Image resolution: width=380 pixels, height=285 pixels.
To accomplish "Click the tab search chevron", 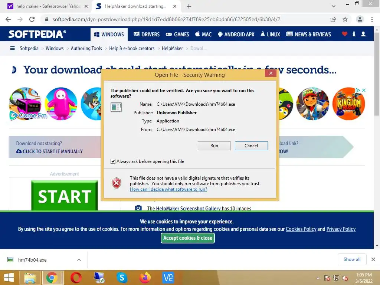I will click(334, 6).
